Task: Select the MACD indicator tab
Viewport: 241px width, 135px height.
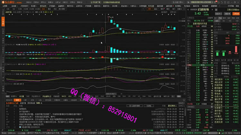Action: pyautogui.click(x=64, y=96)
